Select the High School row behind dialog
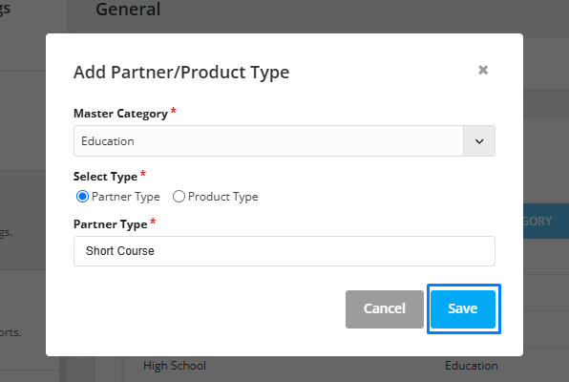Viewport: 569px width, 382px height. [x=175, y=366]
